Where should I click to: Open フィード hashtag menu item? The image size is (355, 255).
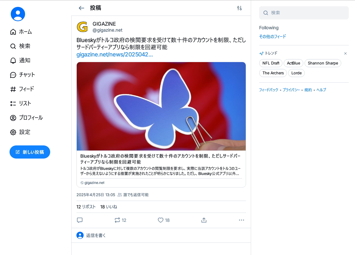click(22, 89)
